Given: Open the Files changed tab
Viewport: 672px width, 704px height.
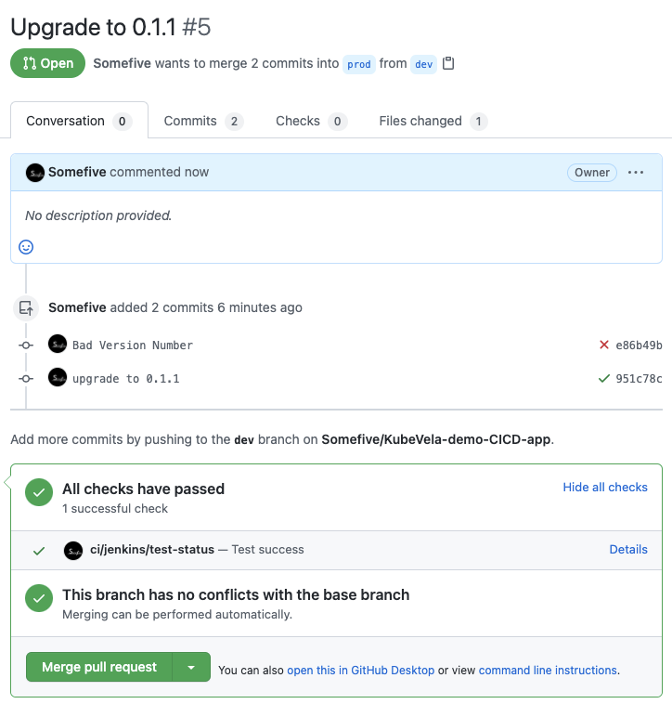Looking at the screenshot, I should pos(433,121).
